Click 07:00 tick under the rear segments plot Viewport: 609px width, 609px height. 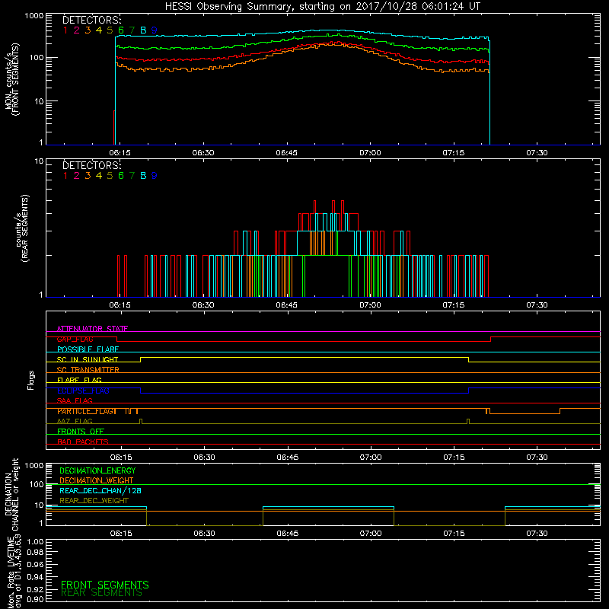click(x=370, y=305)
